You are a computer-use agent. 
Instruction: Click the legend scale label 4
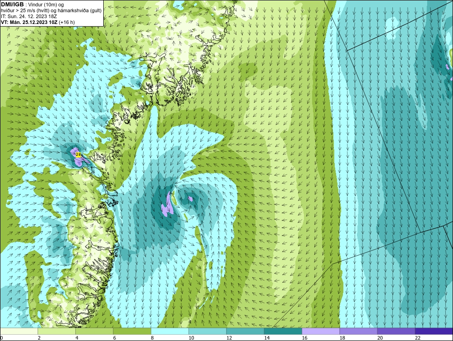[x=77, y=338]
